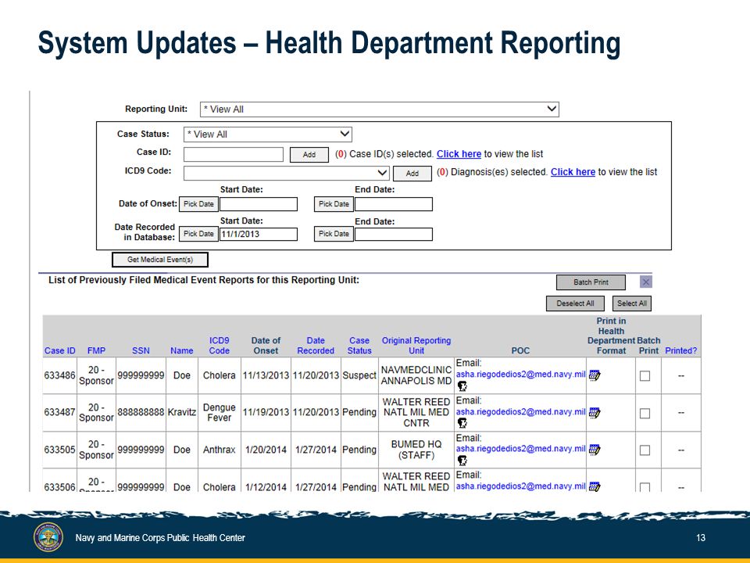Open print format icon for case 633487

coord(595,413)
